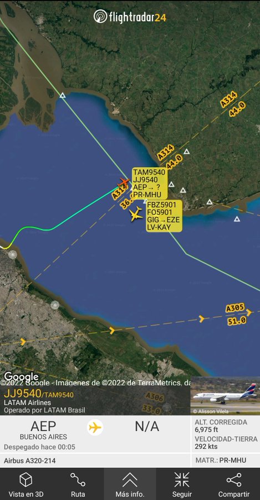Tap MATR. PR-MHU registration field
This screenshot has height=500, width=260.
point(221,461)
